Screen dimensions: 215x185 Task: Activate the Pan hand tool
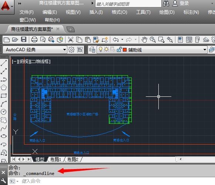click(x=144, y=40)
